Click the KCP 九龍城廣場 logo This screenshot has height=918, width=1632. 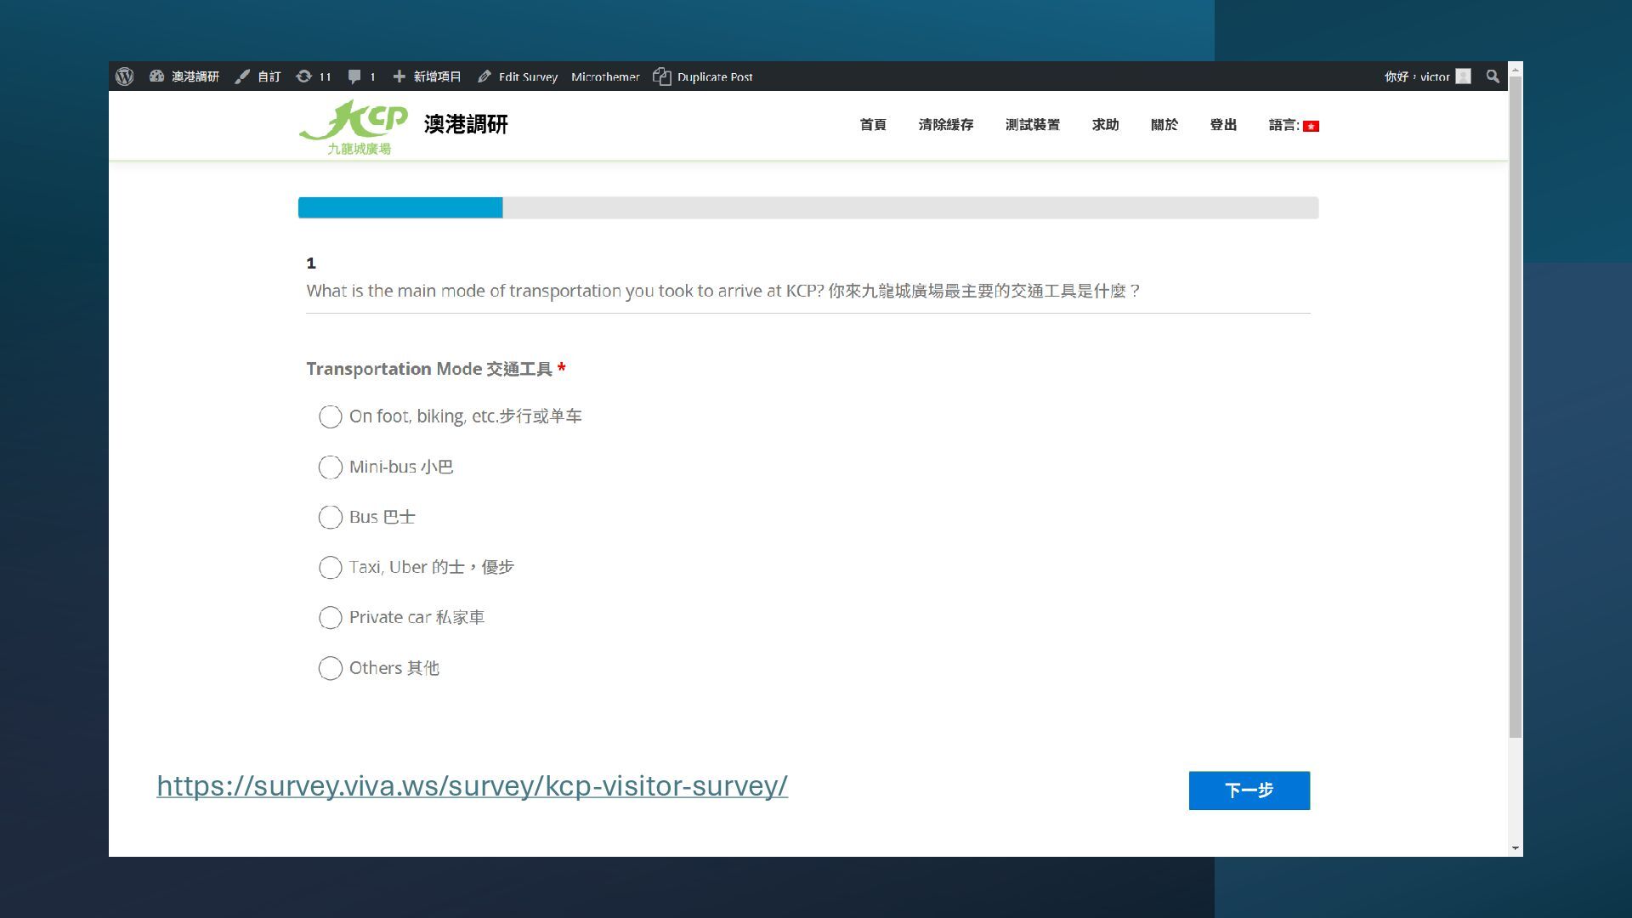pos(354,127)
